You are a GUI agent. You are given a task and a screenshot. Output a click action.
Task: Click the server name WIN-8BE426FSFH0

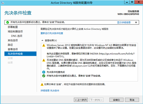point(128,14)
